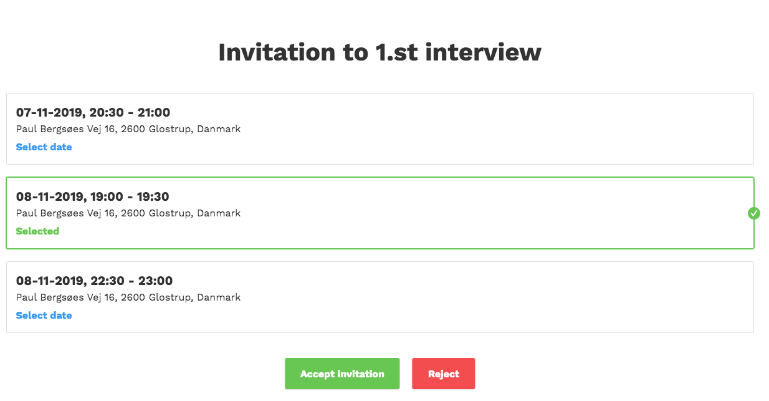Select date for the 07-11-2019 20:30 slot
Image resolution: width=769 pixels, height=401 pixels.
(44, 147)
